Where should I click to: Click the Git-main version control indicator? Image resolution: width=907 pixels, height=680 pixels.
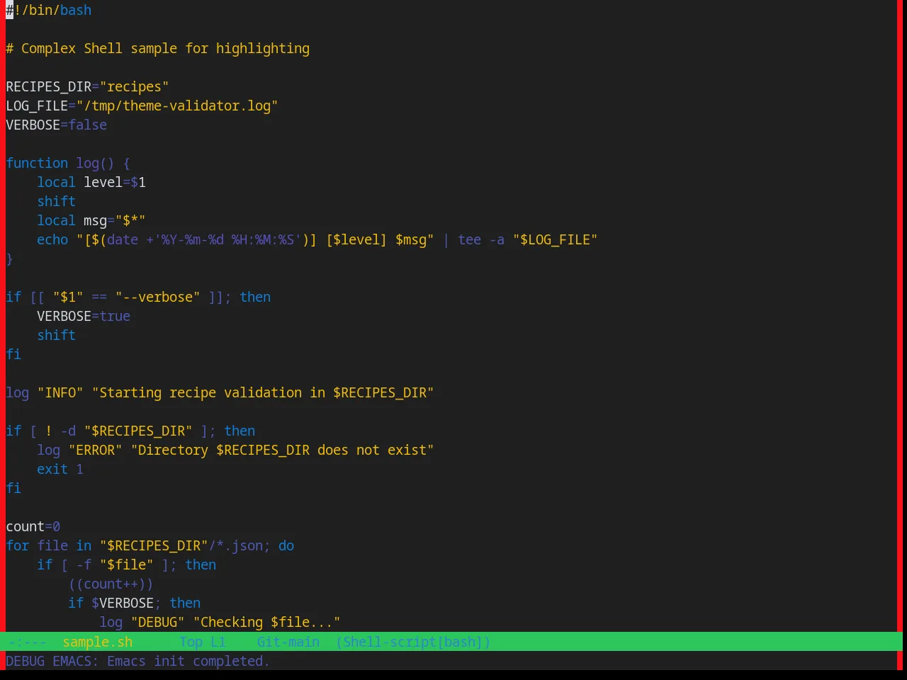288,642
